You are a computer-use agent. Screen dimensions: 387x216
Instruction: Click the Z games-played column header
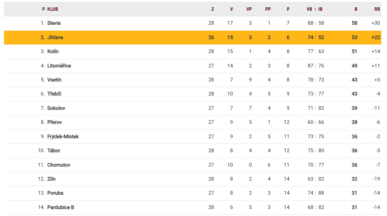[x=212, y=9]
